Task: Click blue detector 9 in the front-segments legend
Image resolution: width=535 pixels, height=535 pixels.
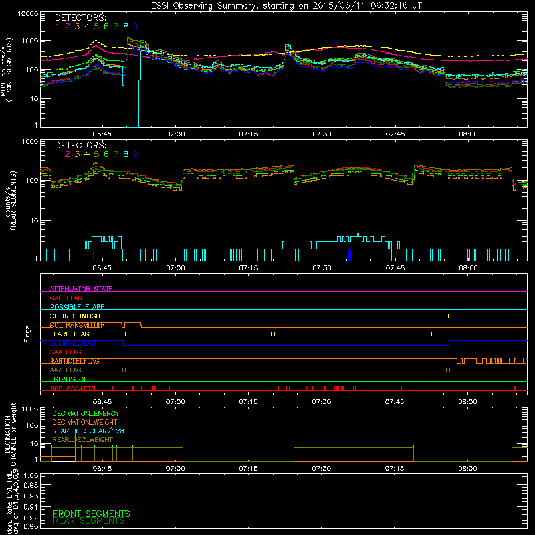Action: click(x=136, y=27)
